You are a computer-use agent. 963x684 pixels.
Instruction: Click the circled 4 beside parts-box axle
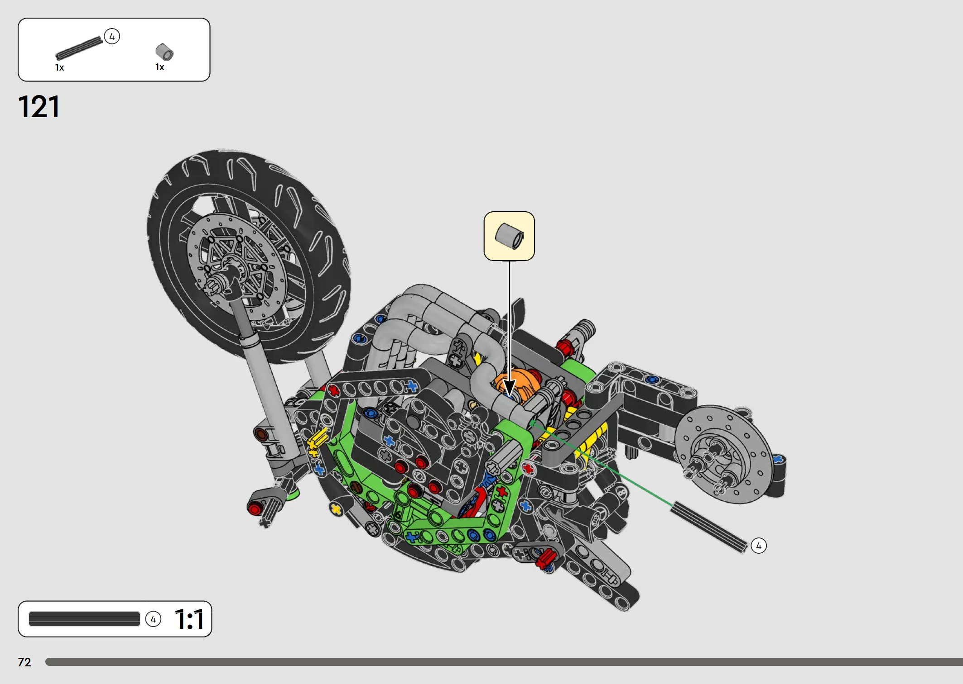[x=112, y=36]
